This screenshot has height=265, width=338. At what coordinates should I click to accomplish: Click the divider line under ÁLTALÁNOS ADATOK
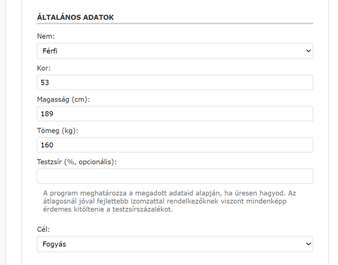pos(175,23)
